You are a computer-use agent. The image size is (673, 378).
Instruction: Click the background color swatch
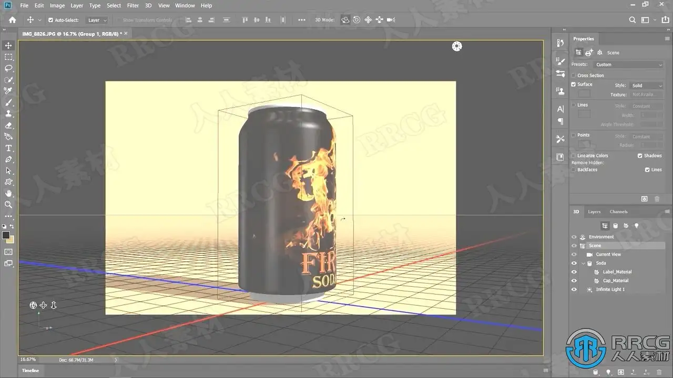(11, 239)
